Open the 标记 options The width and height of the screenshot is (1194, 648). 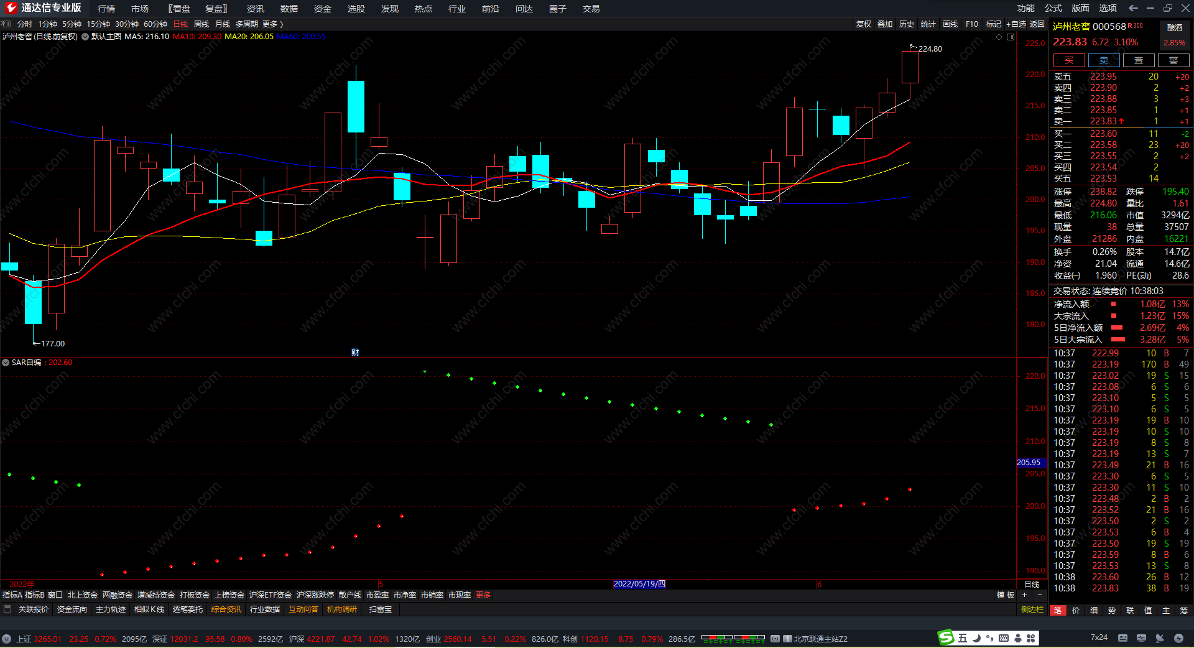coord(994,24)
